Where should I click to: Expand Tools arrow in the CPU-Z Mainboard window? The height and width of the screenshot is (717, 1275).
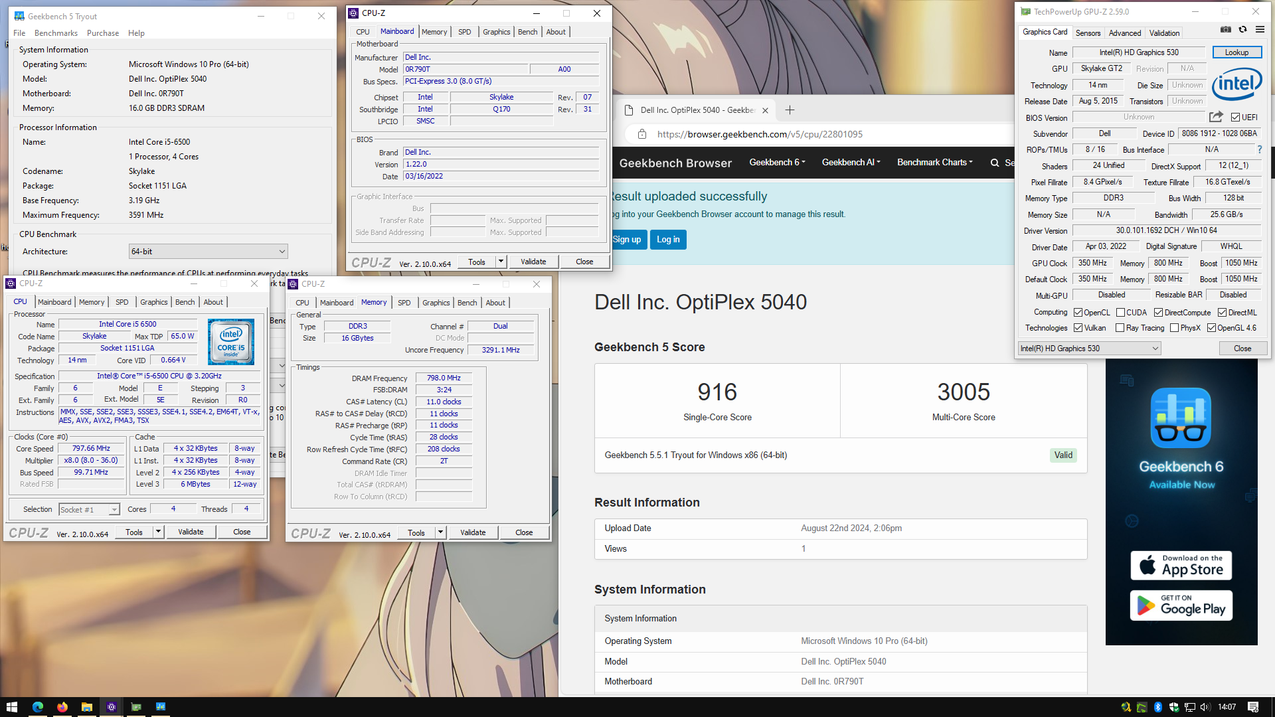click(501, 262)
